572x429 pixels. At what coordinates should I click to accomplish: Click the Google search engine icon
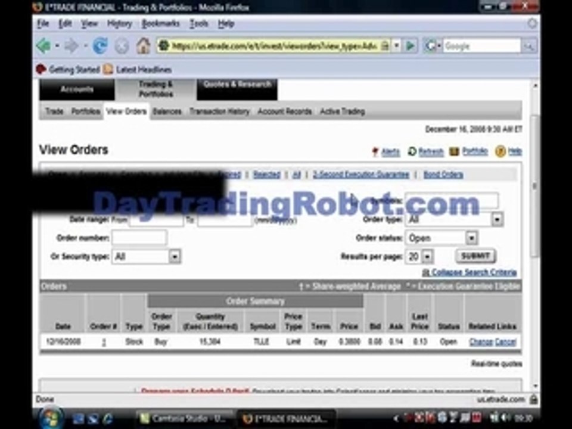(x=430, y=46)
